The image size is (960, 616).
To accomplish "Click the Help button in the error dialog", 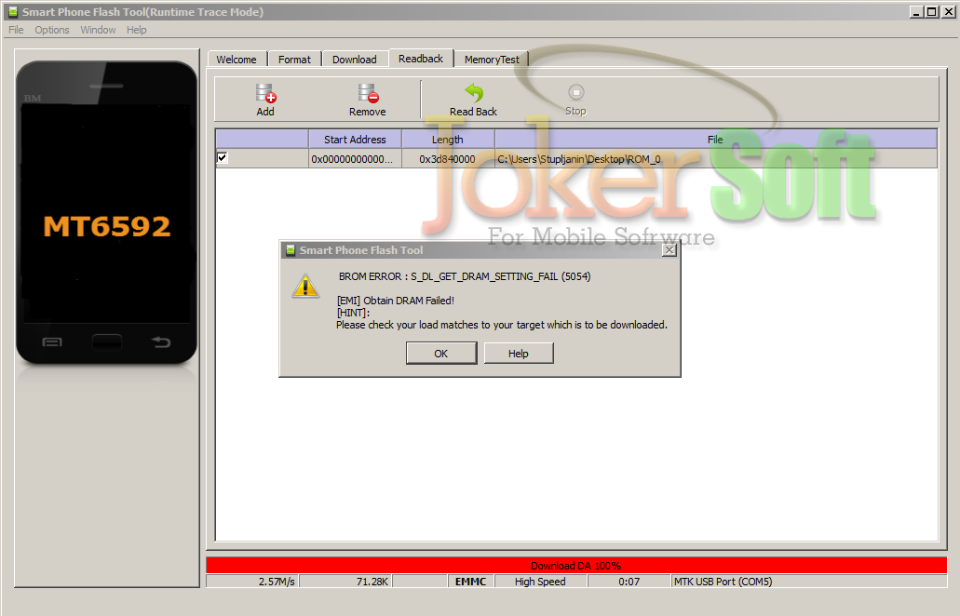I will (519, 354).
